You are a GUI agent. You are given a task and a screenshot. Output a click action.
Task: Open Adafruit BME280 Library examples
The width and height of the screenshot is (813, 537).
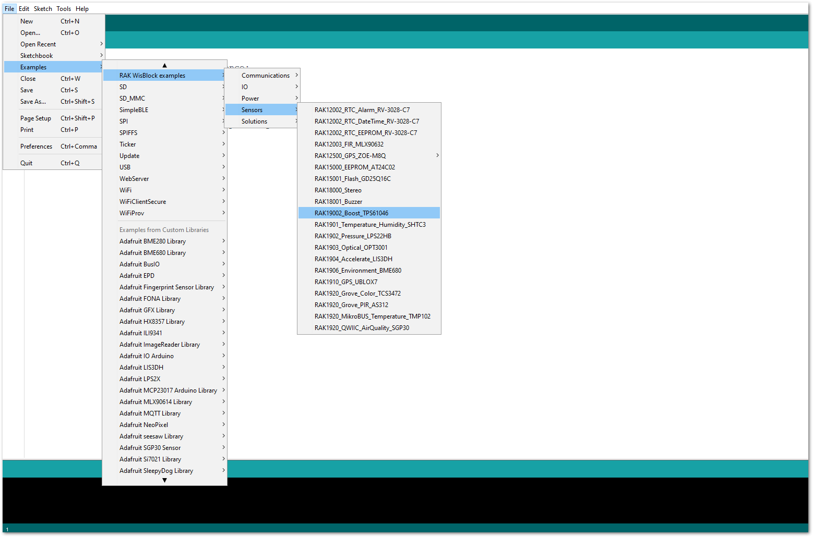(164, 241)
